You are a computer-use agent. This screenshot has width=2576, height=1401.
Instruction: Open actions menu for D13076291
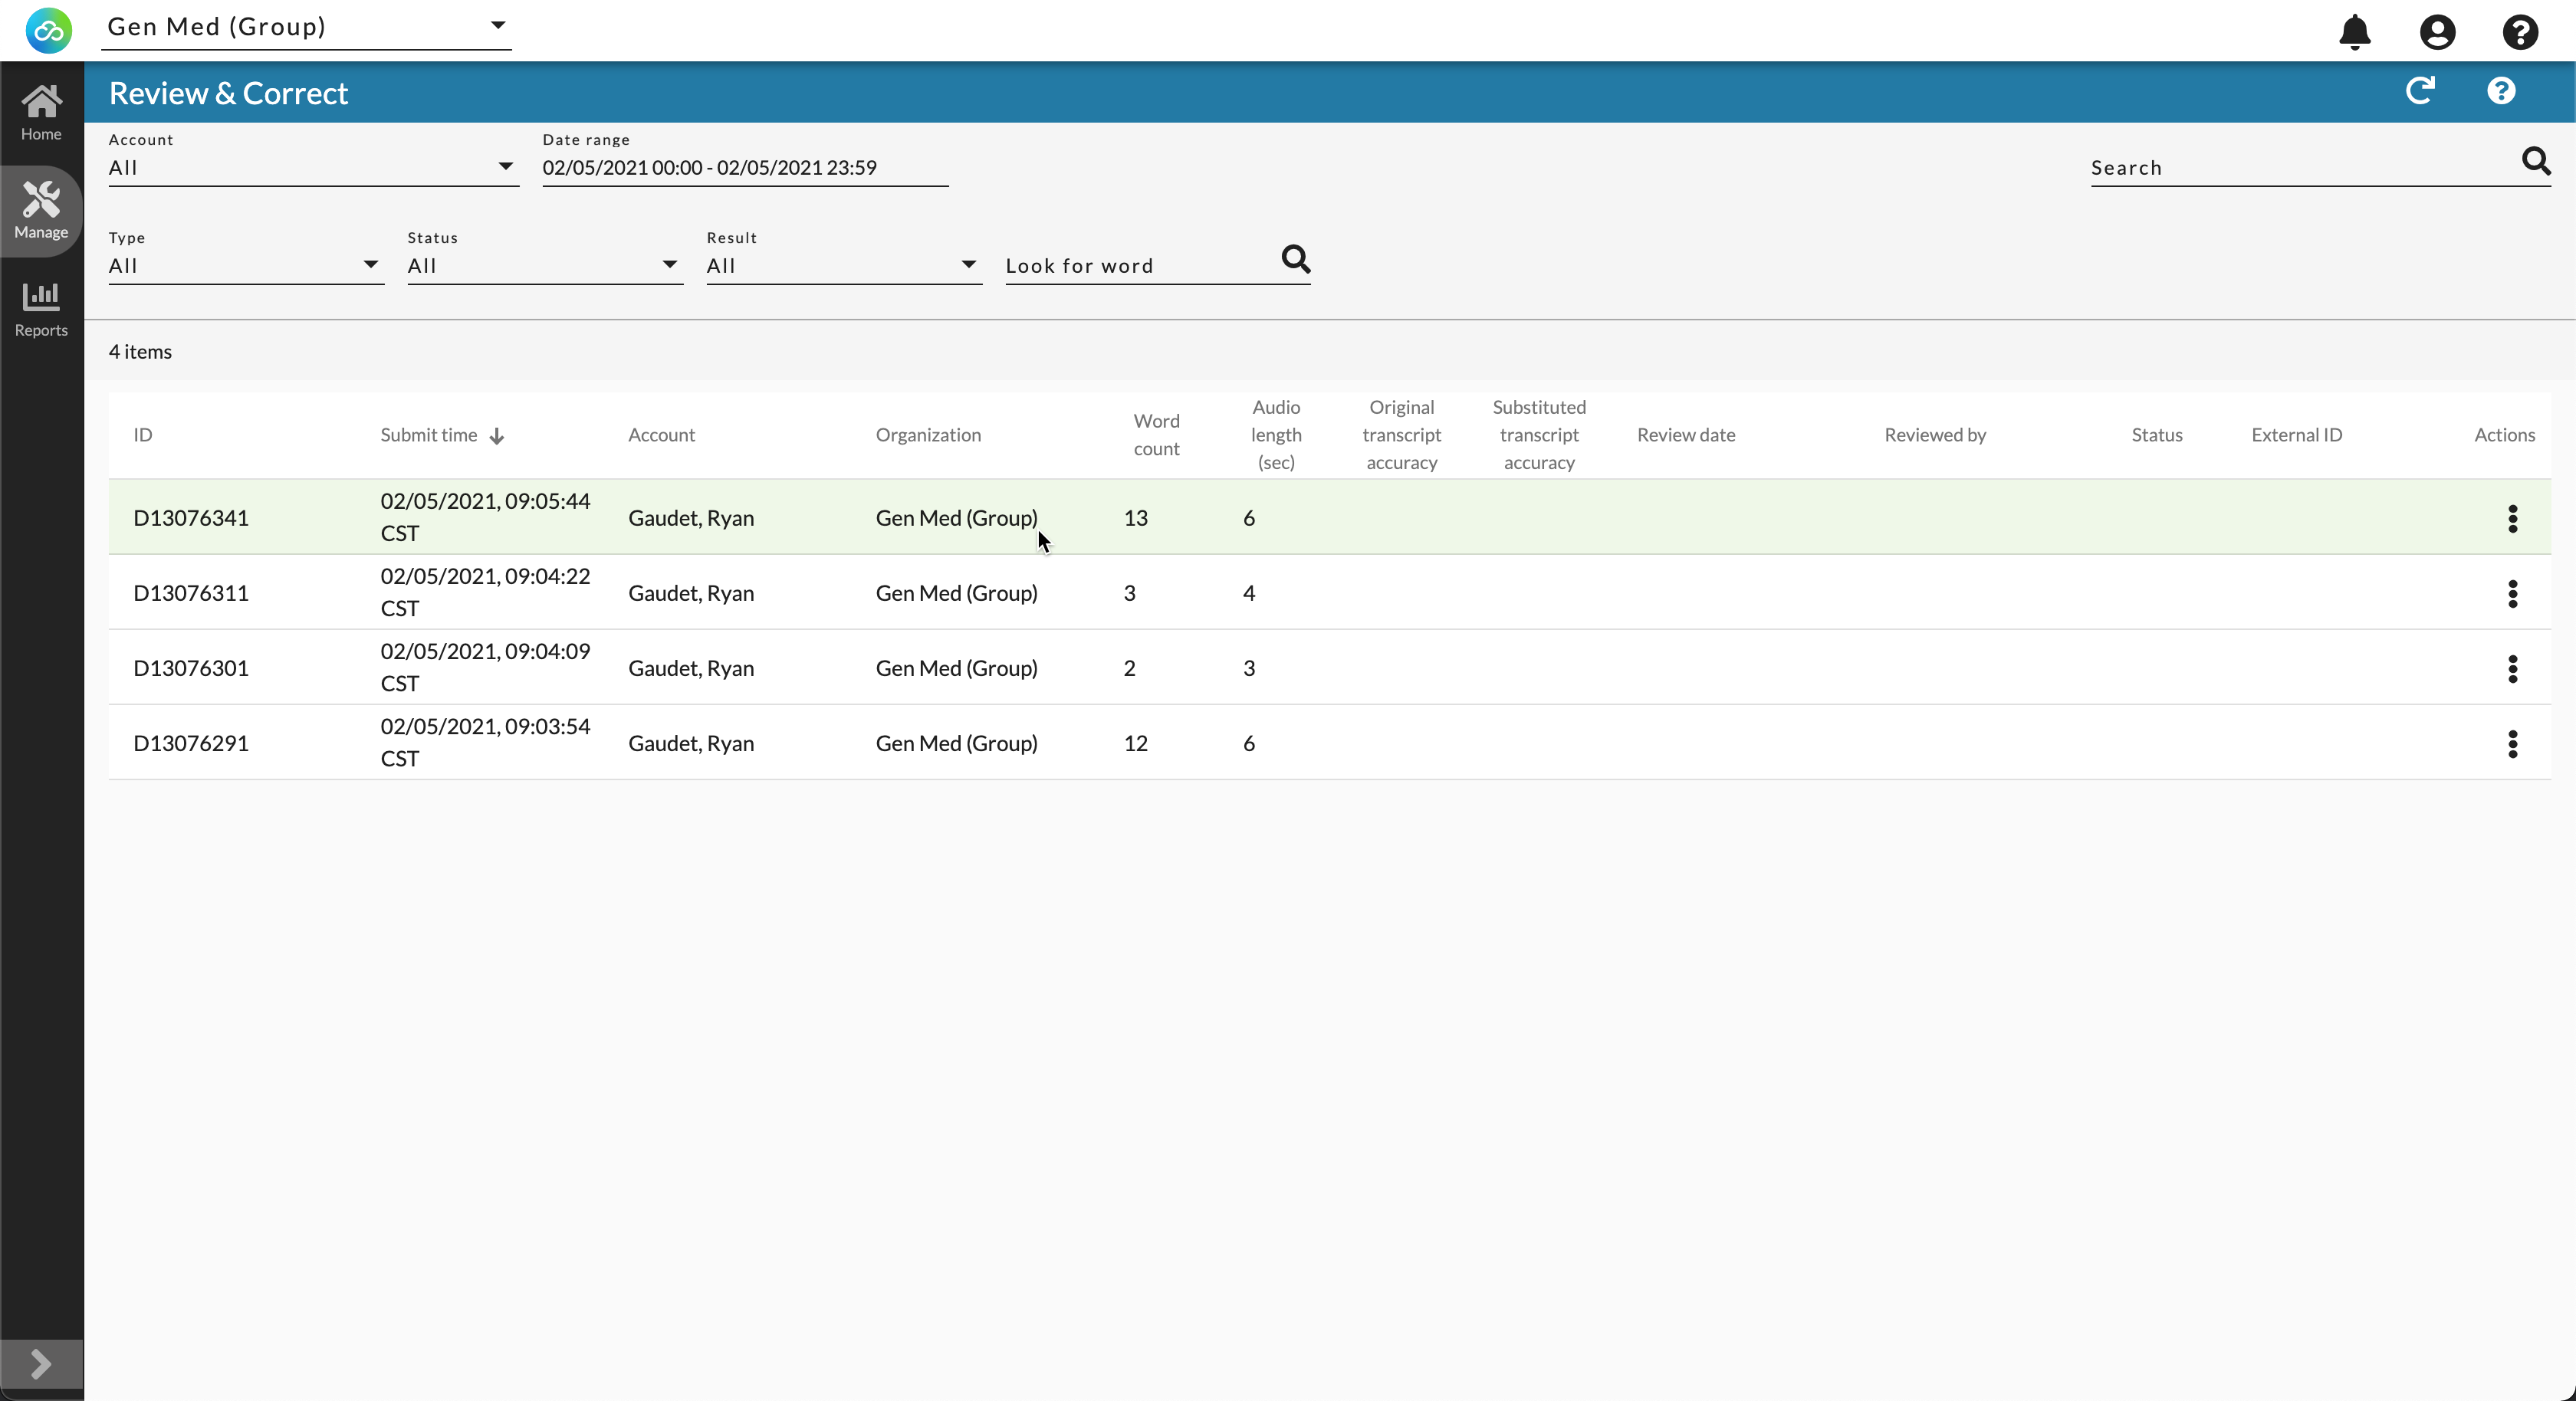tap(2512, 743)
